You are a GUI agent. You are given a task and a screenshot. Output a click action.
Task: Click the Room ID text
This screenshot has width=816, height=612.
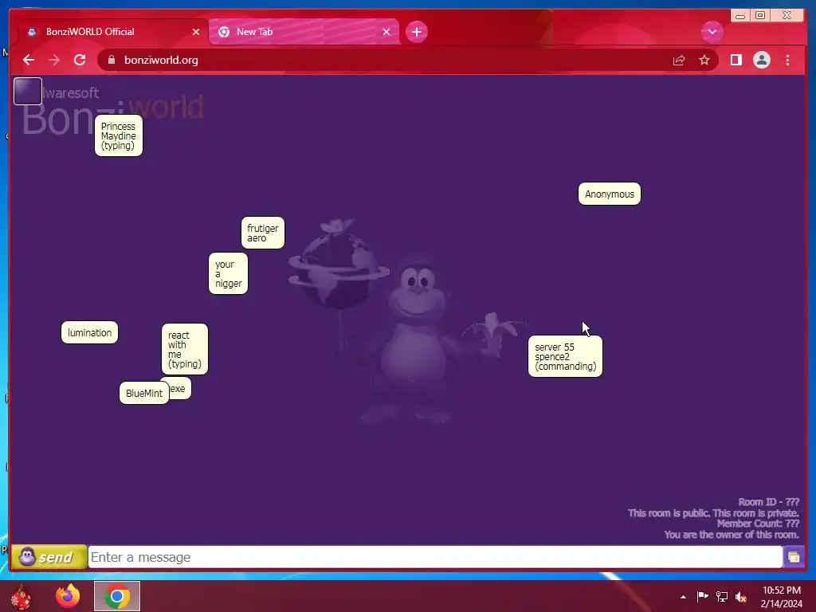[x=768, y=502]
